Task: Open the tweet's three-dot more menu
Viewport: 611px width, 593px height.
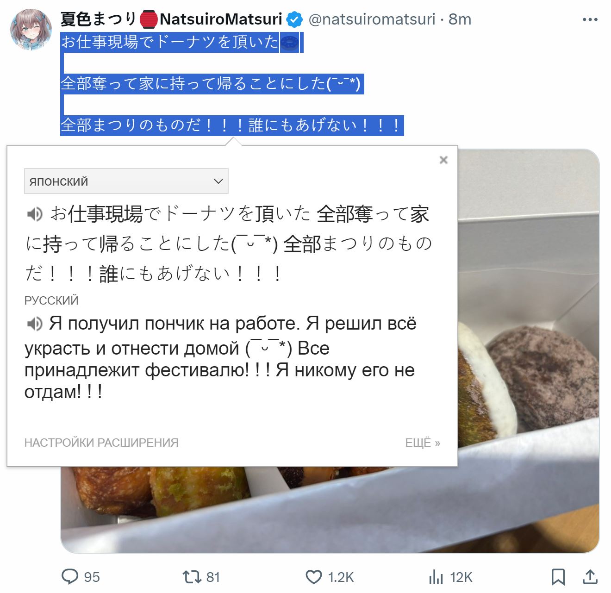Action: 590,19
